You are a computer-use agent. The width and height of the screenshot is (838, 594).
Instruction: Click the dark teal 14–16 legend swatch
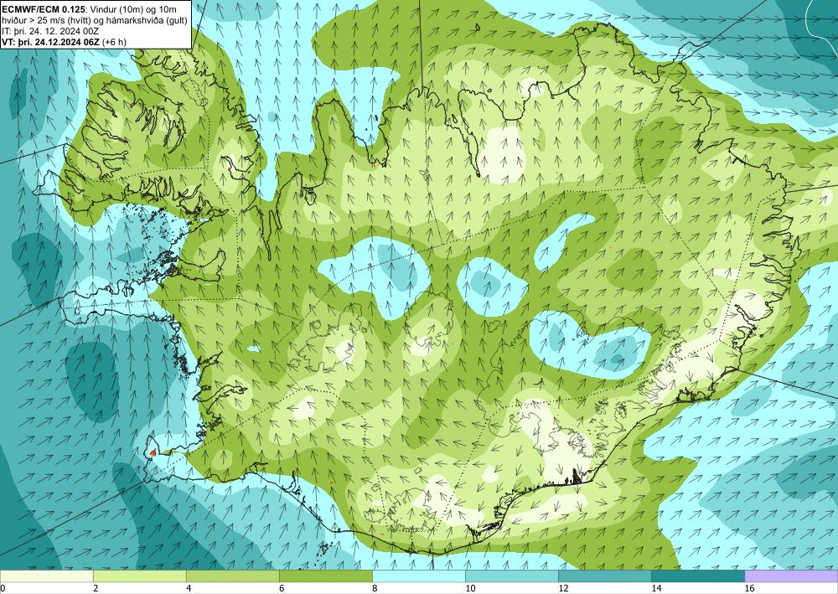[x=698, y=576]
